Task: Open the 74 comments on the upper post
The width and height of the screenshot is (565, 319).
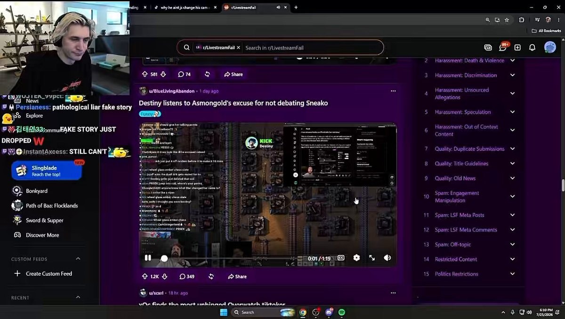Action: pyautogui.click(x=184, y=74)
